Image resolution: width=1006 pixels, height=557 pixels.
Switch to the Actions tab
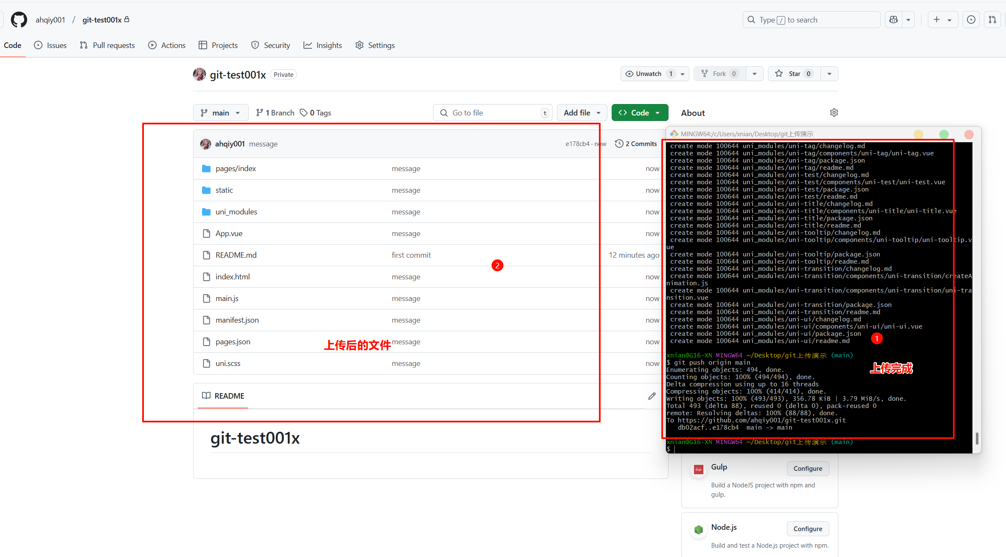click(x=167, y=45)
